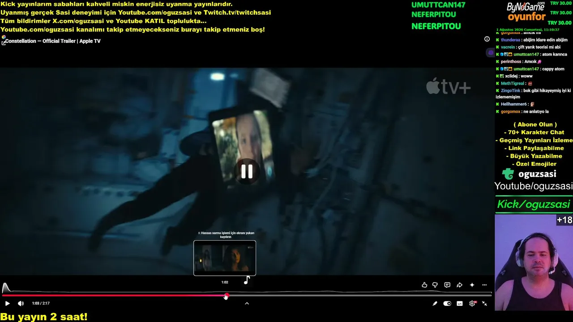Click 'ne anlatıyo la' chat message by gorgomox
The image size is (573, 322).
[536, 112]
